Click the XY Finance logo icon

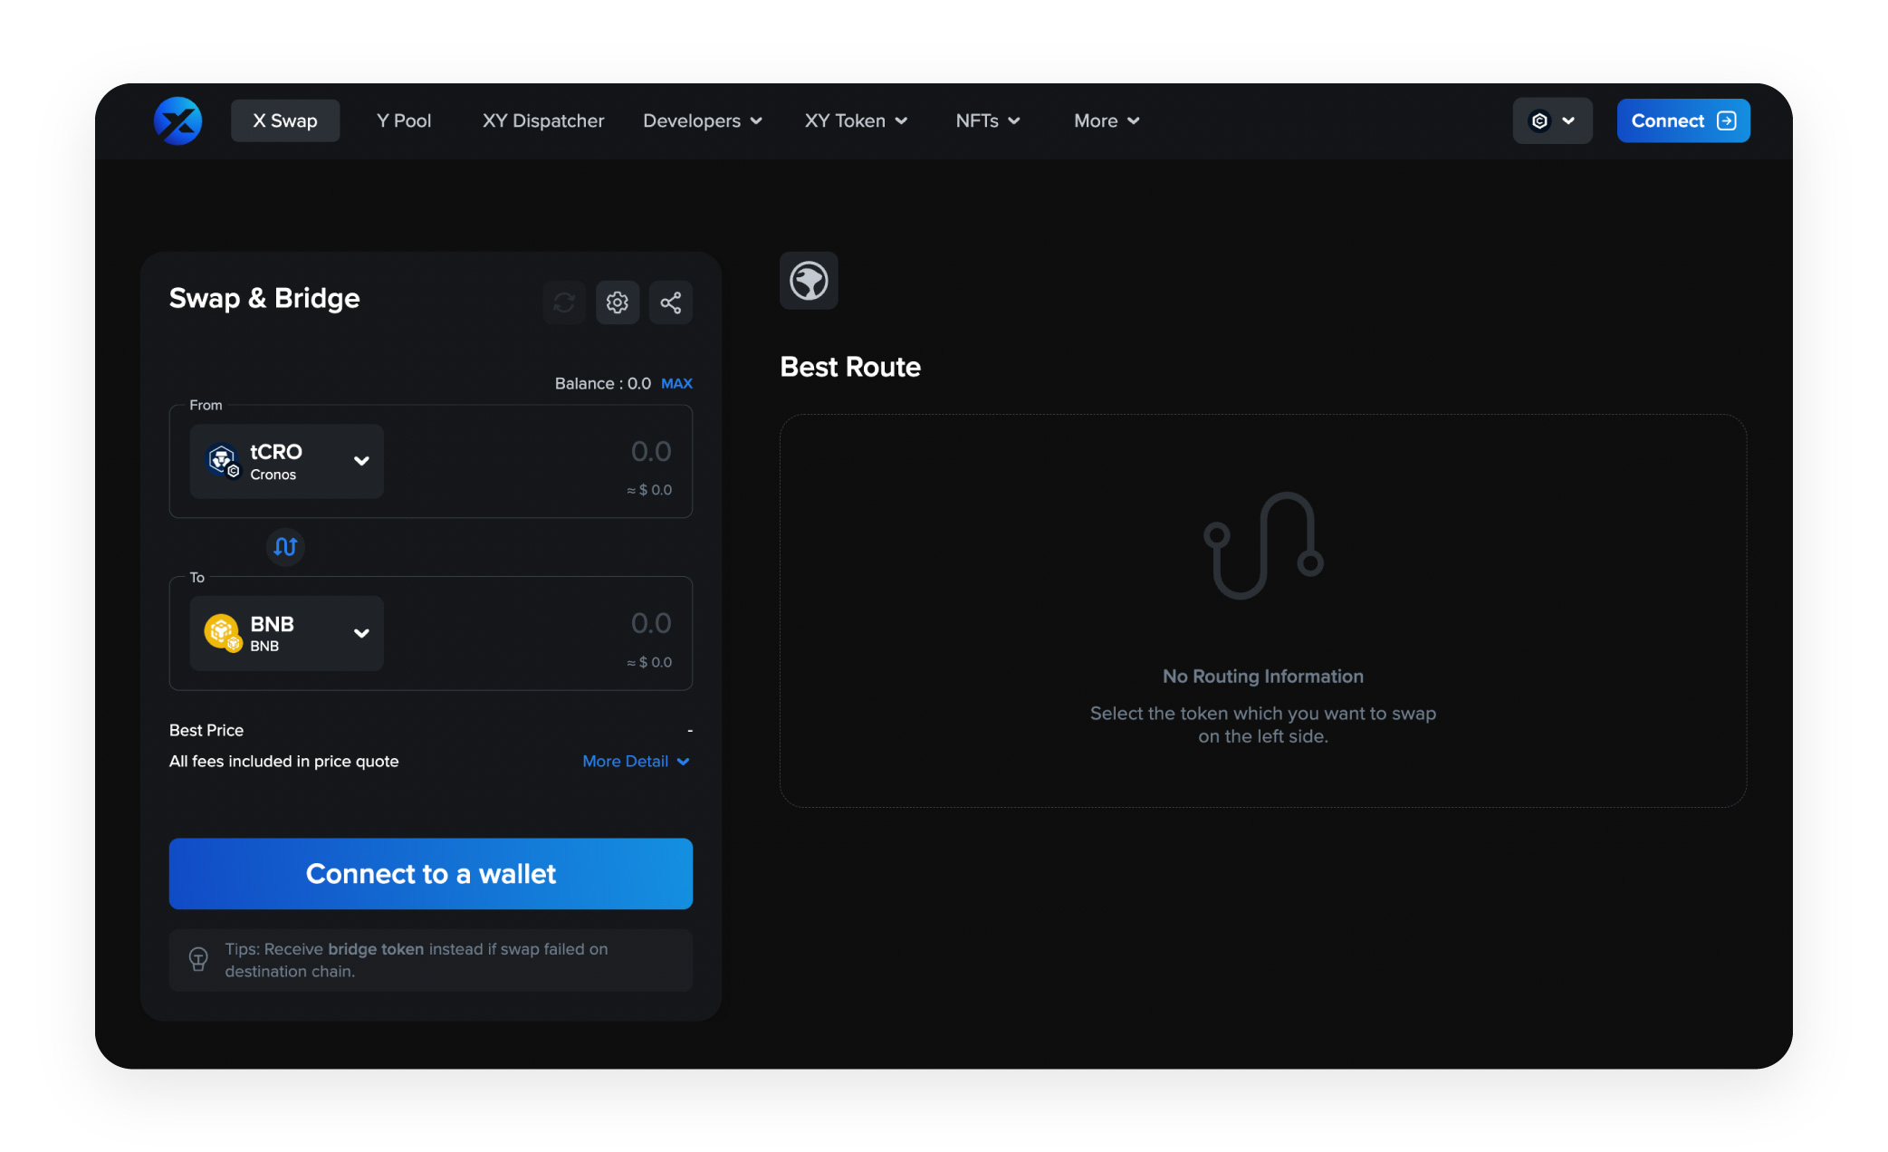[x=177, y=120]
